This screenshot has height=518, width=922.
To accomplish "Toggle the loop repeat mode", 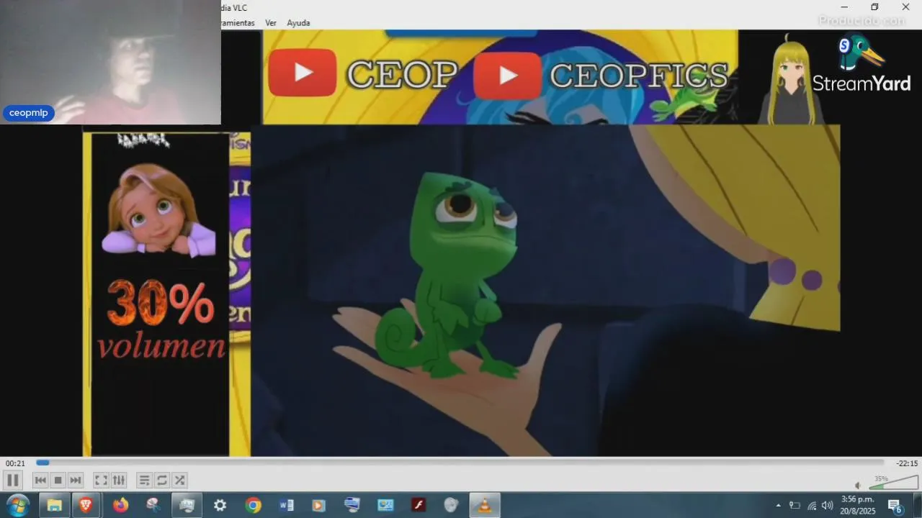I will coord(162,480).
